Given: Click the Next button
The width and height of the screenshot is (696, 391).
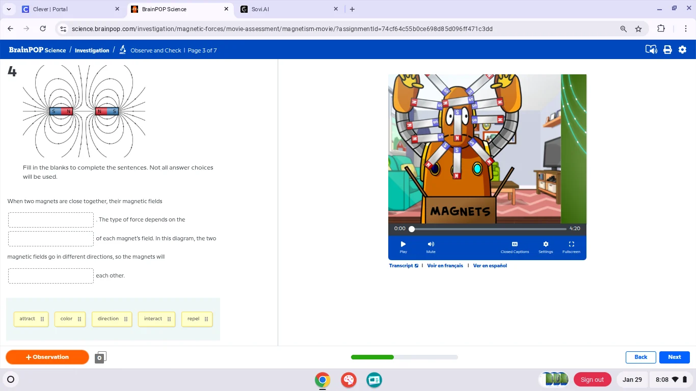Looking at the screenshot, I should click(x=674, y=357).
